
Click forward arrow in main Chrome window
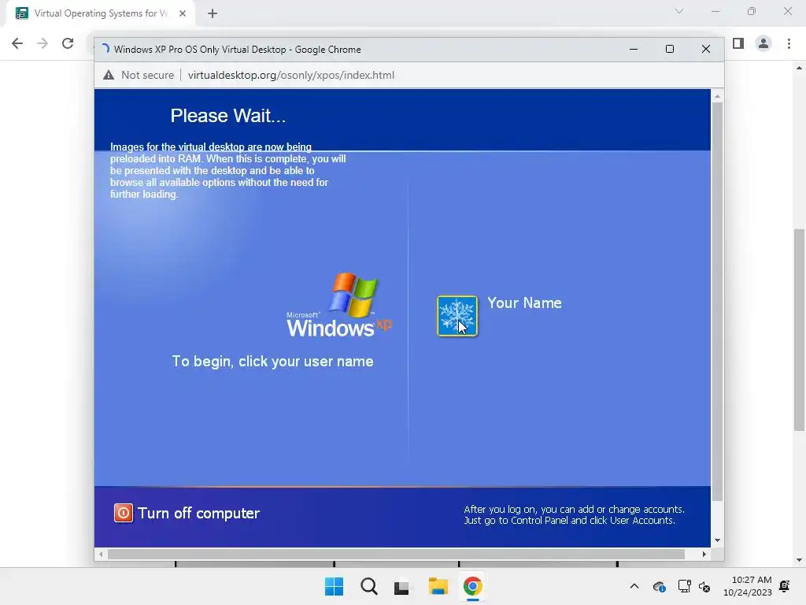click(x=43, y=43)
